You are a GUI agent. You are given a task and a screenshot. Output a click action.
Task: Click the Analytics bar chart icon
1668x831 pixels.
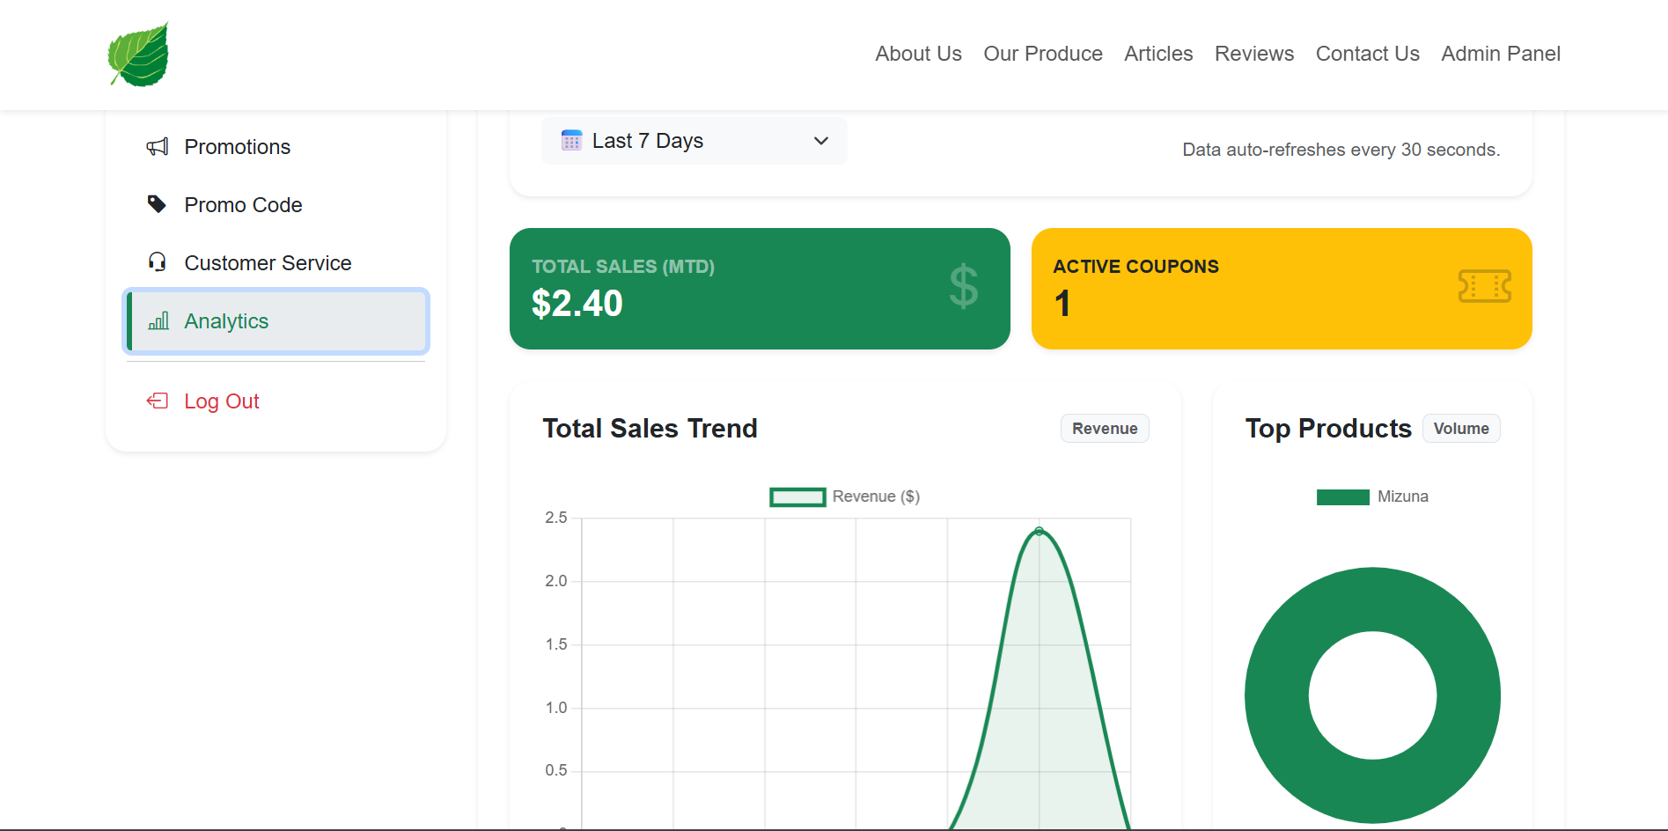pos(158,320)
